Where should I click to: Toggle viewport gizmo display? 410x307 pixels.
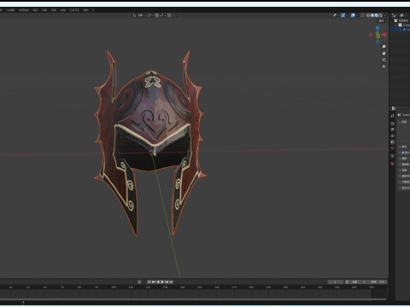343,15
